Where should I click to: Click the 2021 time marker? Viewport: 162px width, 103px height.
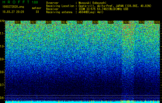point(18,22)
